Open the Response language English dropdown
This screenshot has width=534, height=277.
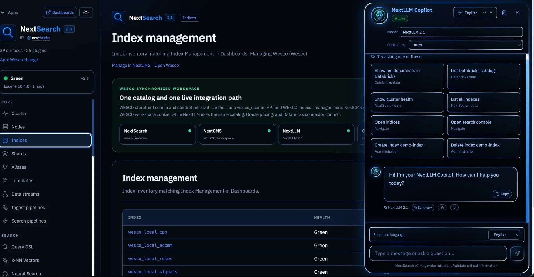click(x=504, y=235)
